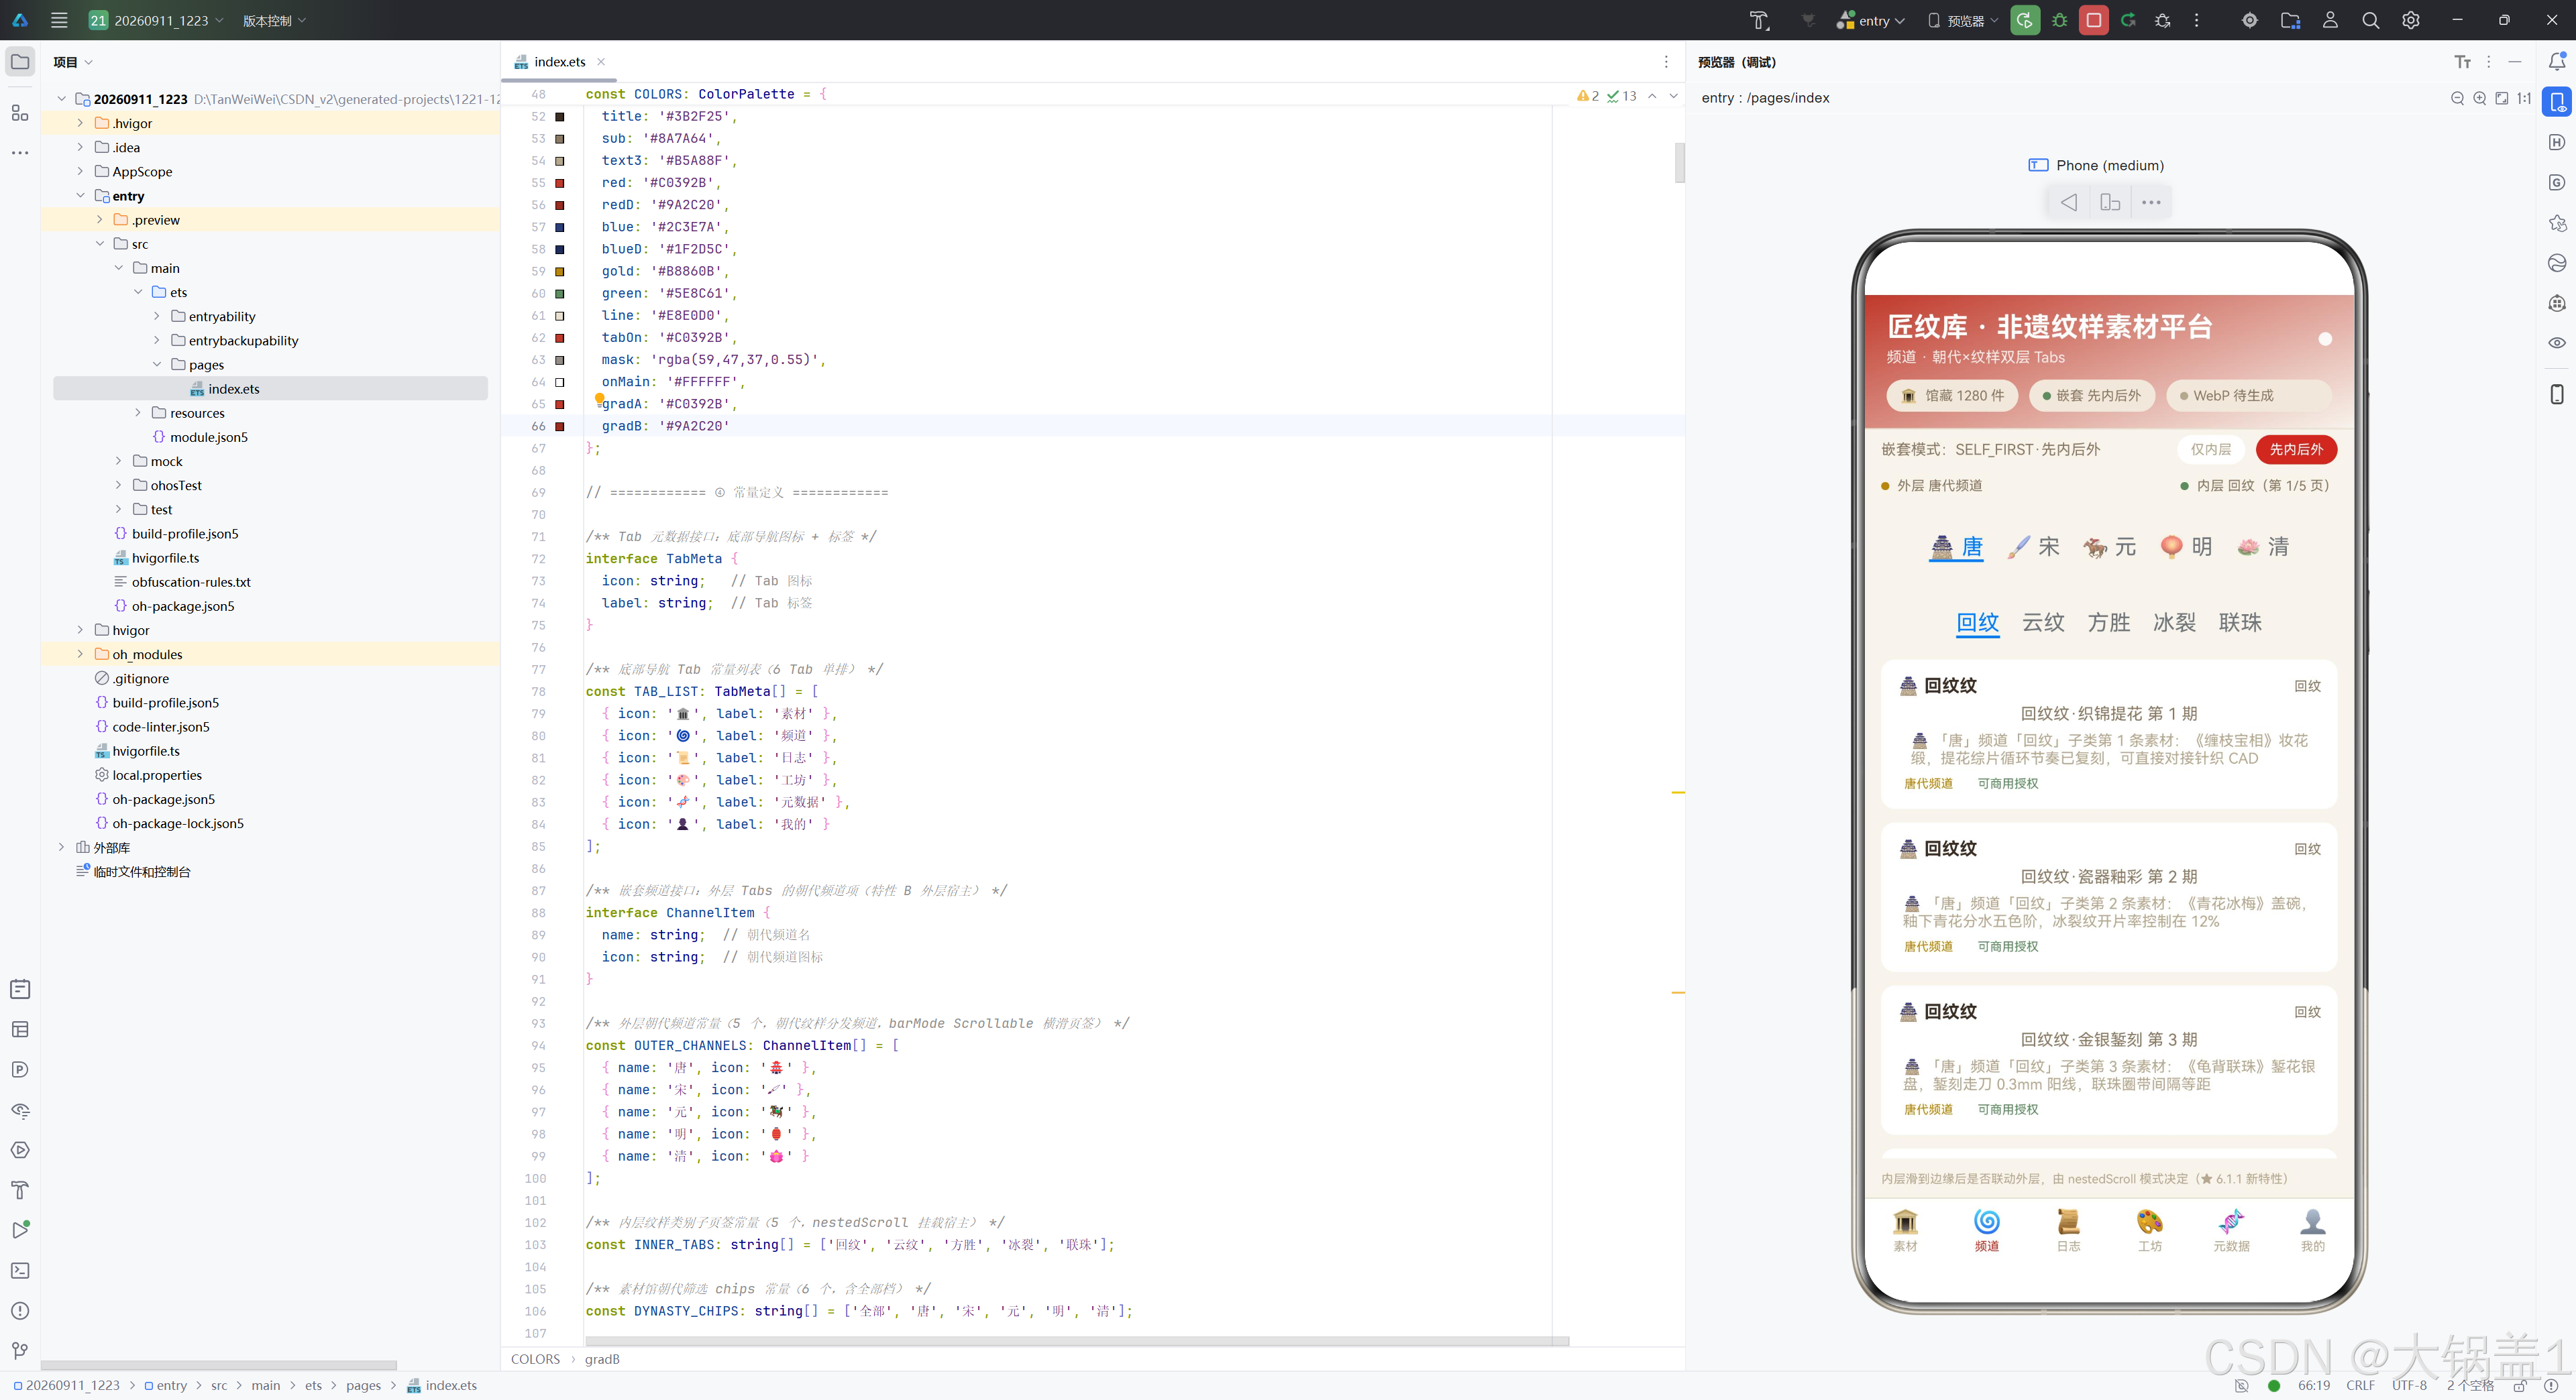The height and width of the screenshot is (1400, 2576).
Task: Open previewer more options ellipsis
Action: (2151, 202)
